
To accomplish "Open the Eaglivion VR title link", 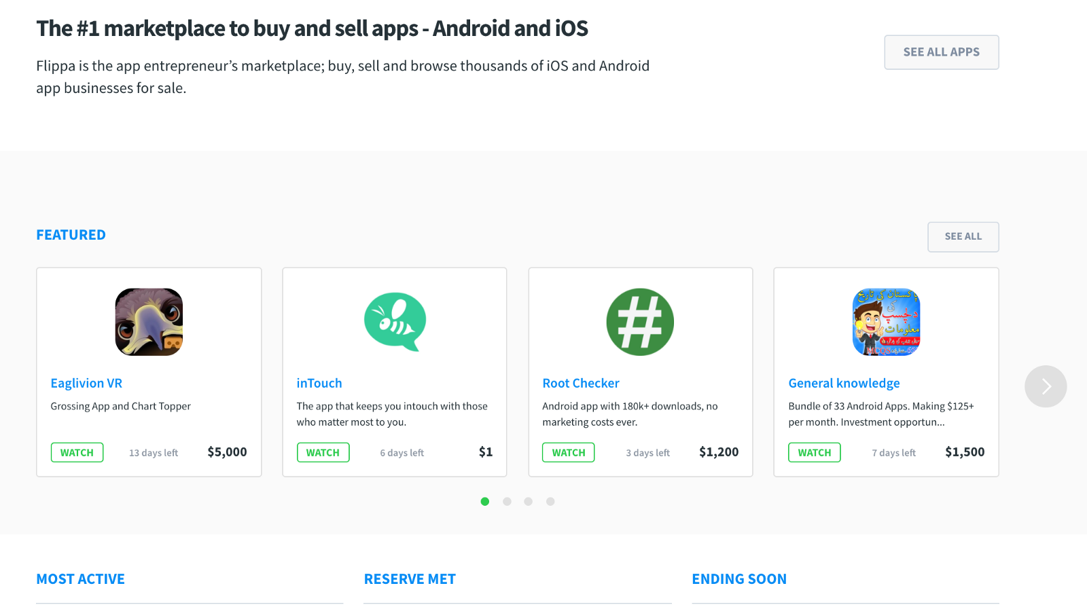I will tap(86, 384).
